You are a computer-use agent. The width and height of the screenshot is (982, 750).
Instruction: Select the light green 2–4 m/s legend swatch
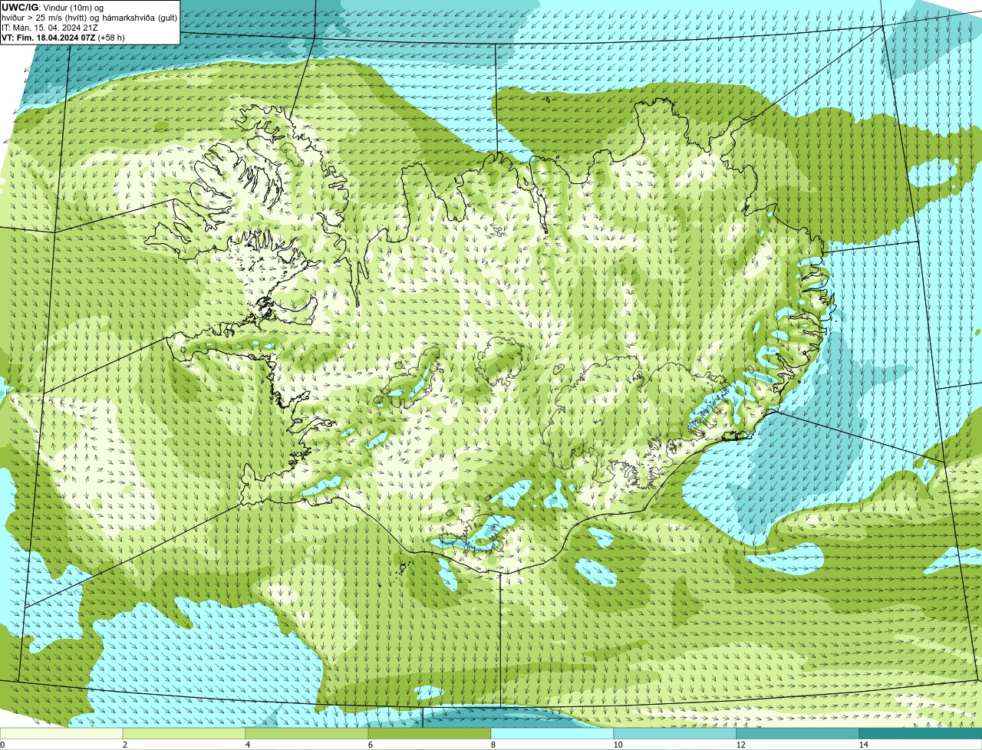click(x=184, y=733)
